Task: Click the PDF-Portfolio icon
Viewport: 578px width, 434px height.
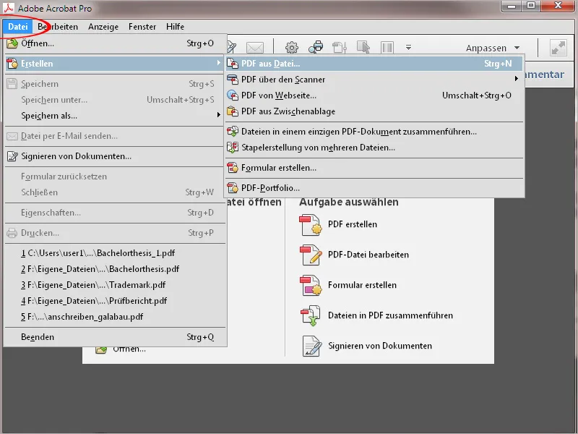Action: [x=233, y=188]
